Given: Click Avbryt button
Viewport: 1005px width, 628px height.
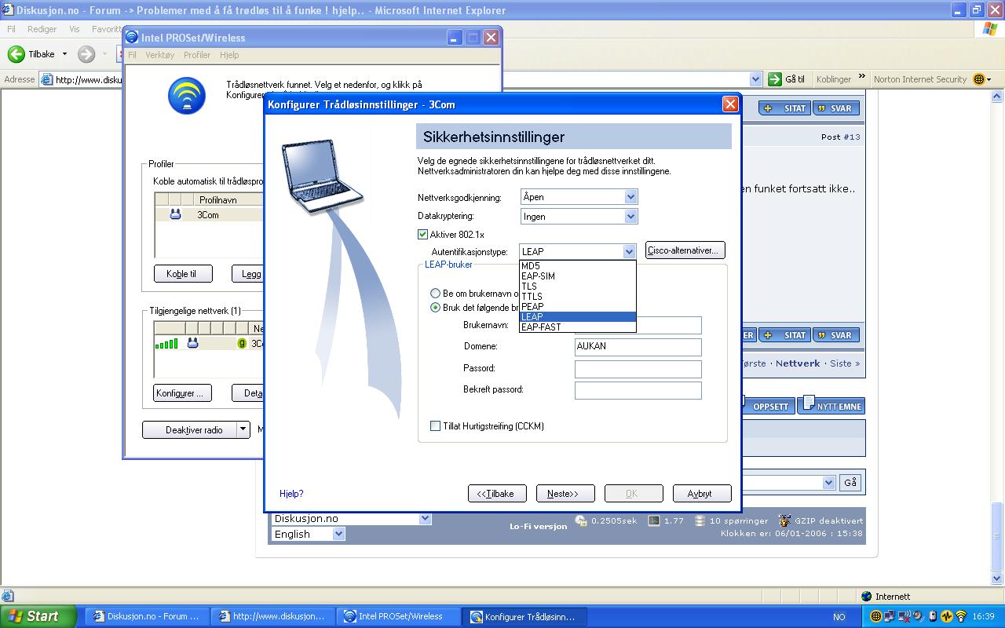Looking at the screenshot, I should point(702,493).
